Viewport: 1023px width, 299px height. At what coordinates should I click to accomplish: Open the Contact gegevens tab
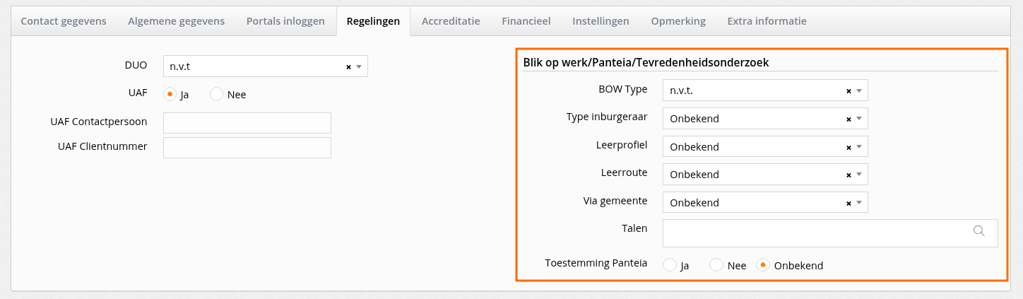[x=64, y=21]
